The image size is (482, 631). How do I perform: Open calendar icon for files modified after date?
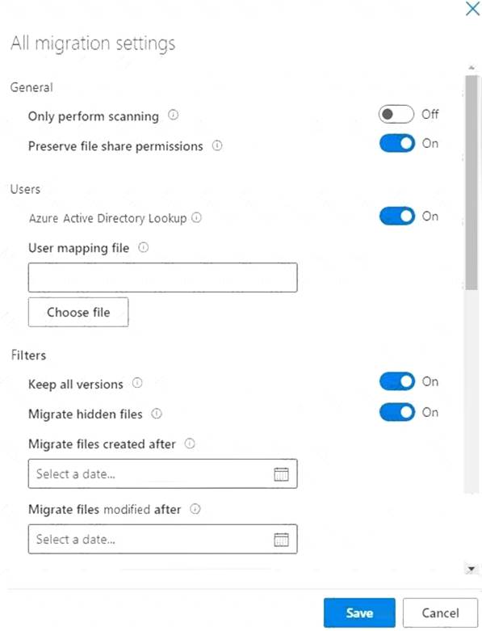click(281, 539)
